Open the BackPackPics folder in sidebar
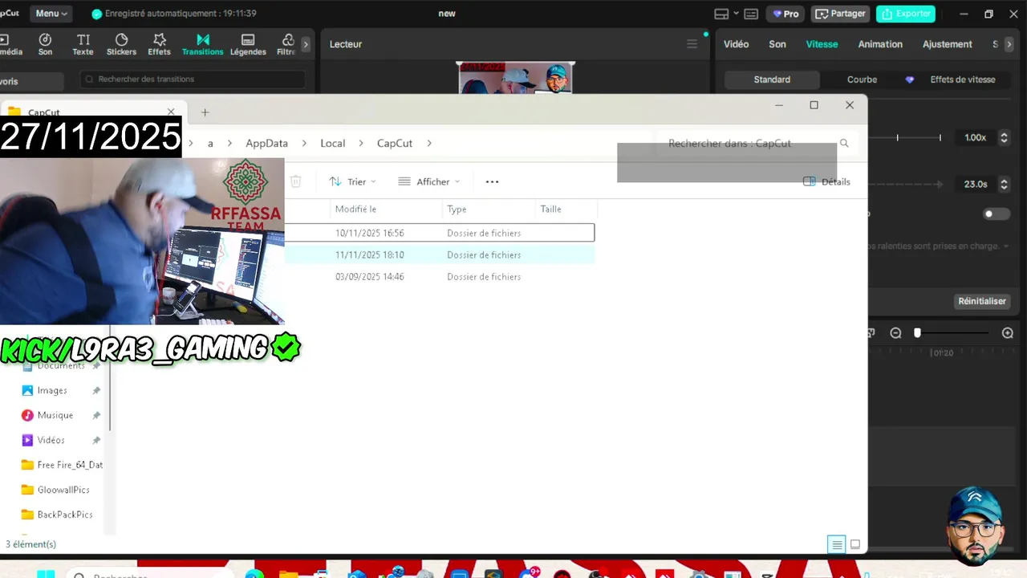Image resolution: width=1027 pixels, height=578 pixels. pyautogui.click(x=64, y=515)
